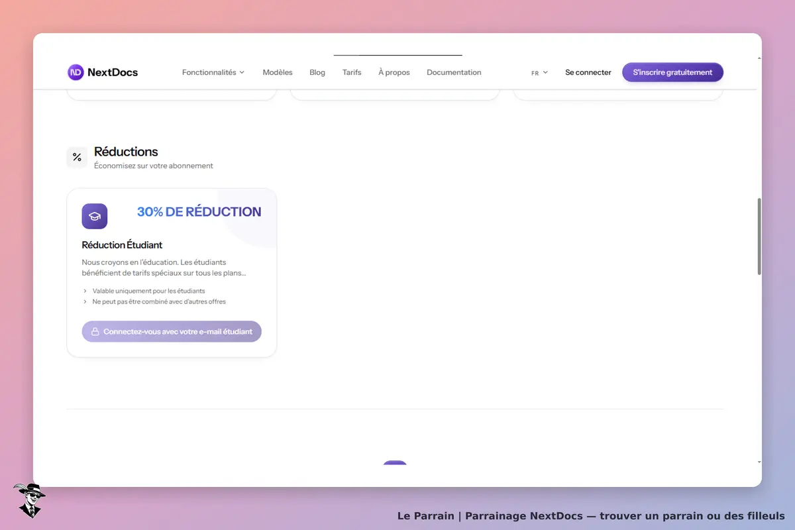Click the '30% DE RÉDUCTION' text

click(199, 212)
